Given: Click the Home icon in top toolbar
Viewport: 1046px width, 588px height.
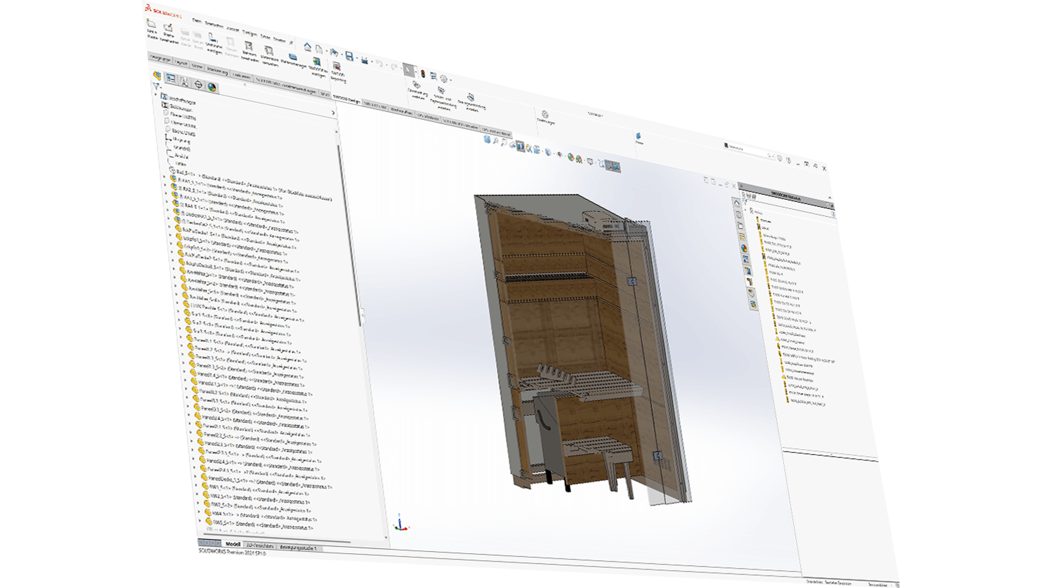Looking at the screenshot, I should (308, 47).
